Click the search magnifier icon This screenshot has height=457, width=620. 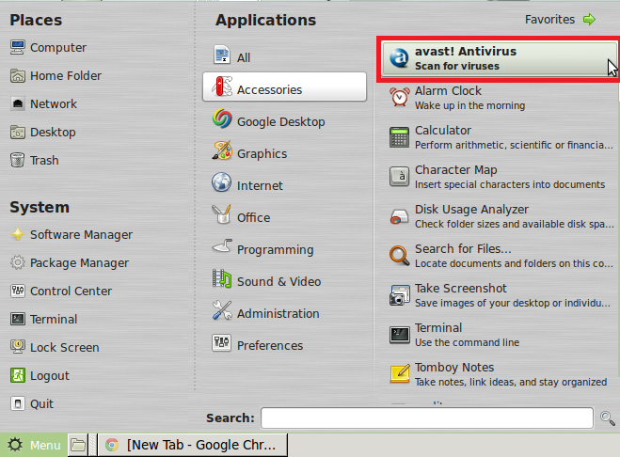pos(608,418)
